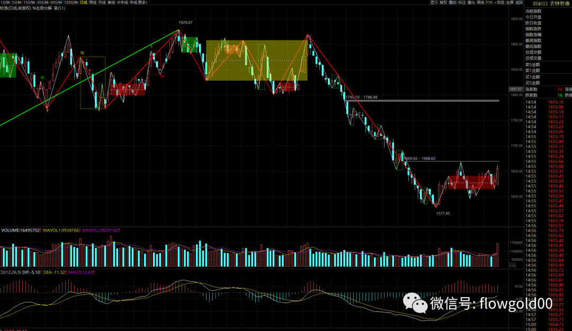The height and width of the screenshot is (331, 572).
Task: Click the yellow consolidation zone rectangle on chart
Action: (257, 60)
